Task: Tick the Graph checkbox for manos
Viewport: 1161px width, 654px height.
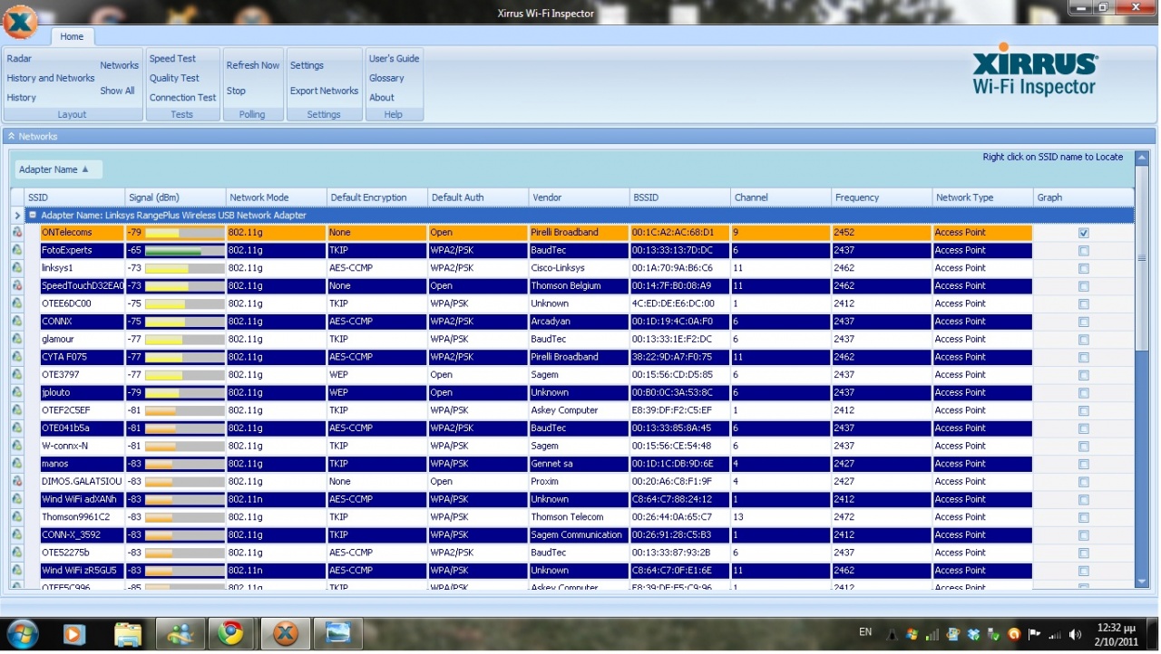Action: click(x=1084, y=464)
